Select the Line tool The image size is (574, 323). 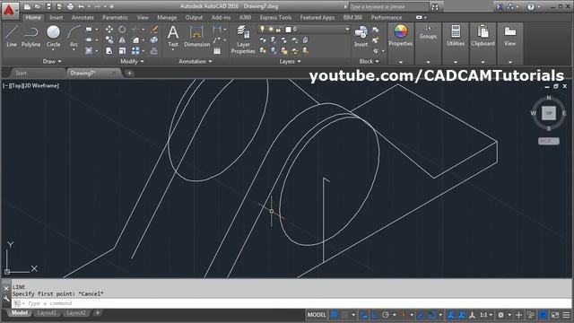click(12, 37)
